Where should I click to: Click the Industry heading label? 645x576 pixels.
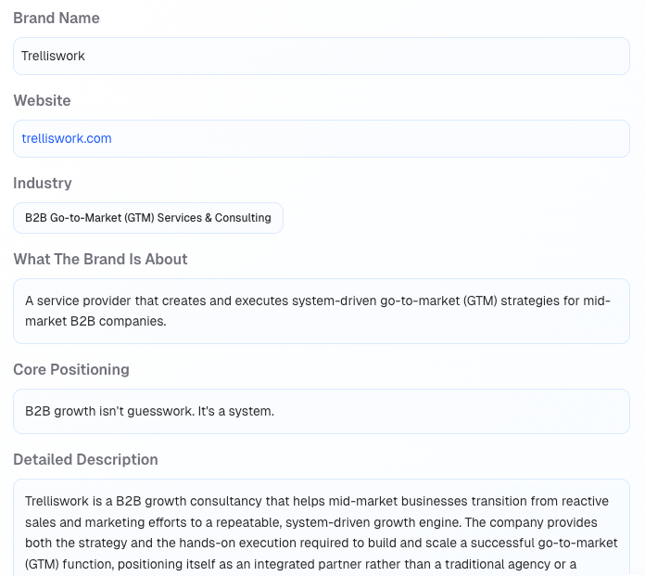tap(43, 184)
